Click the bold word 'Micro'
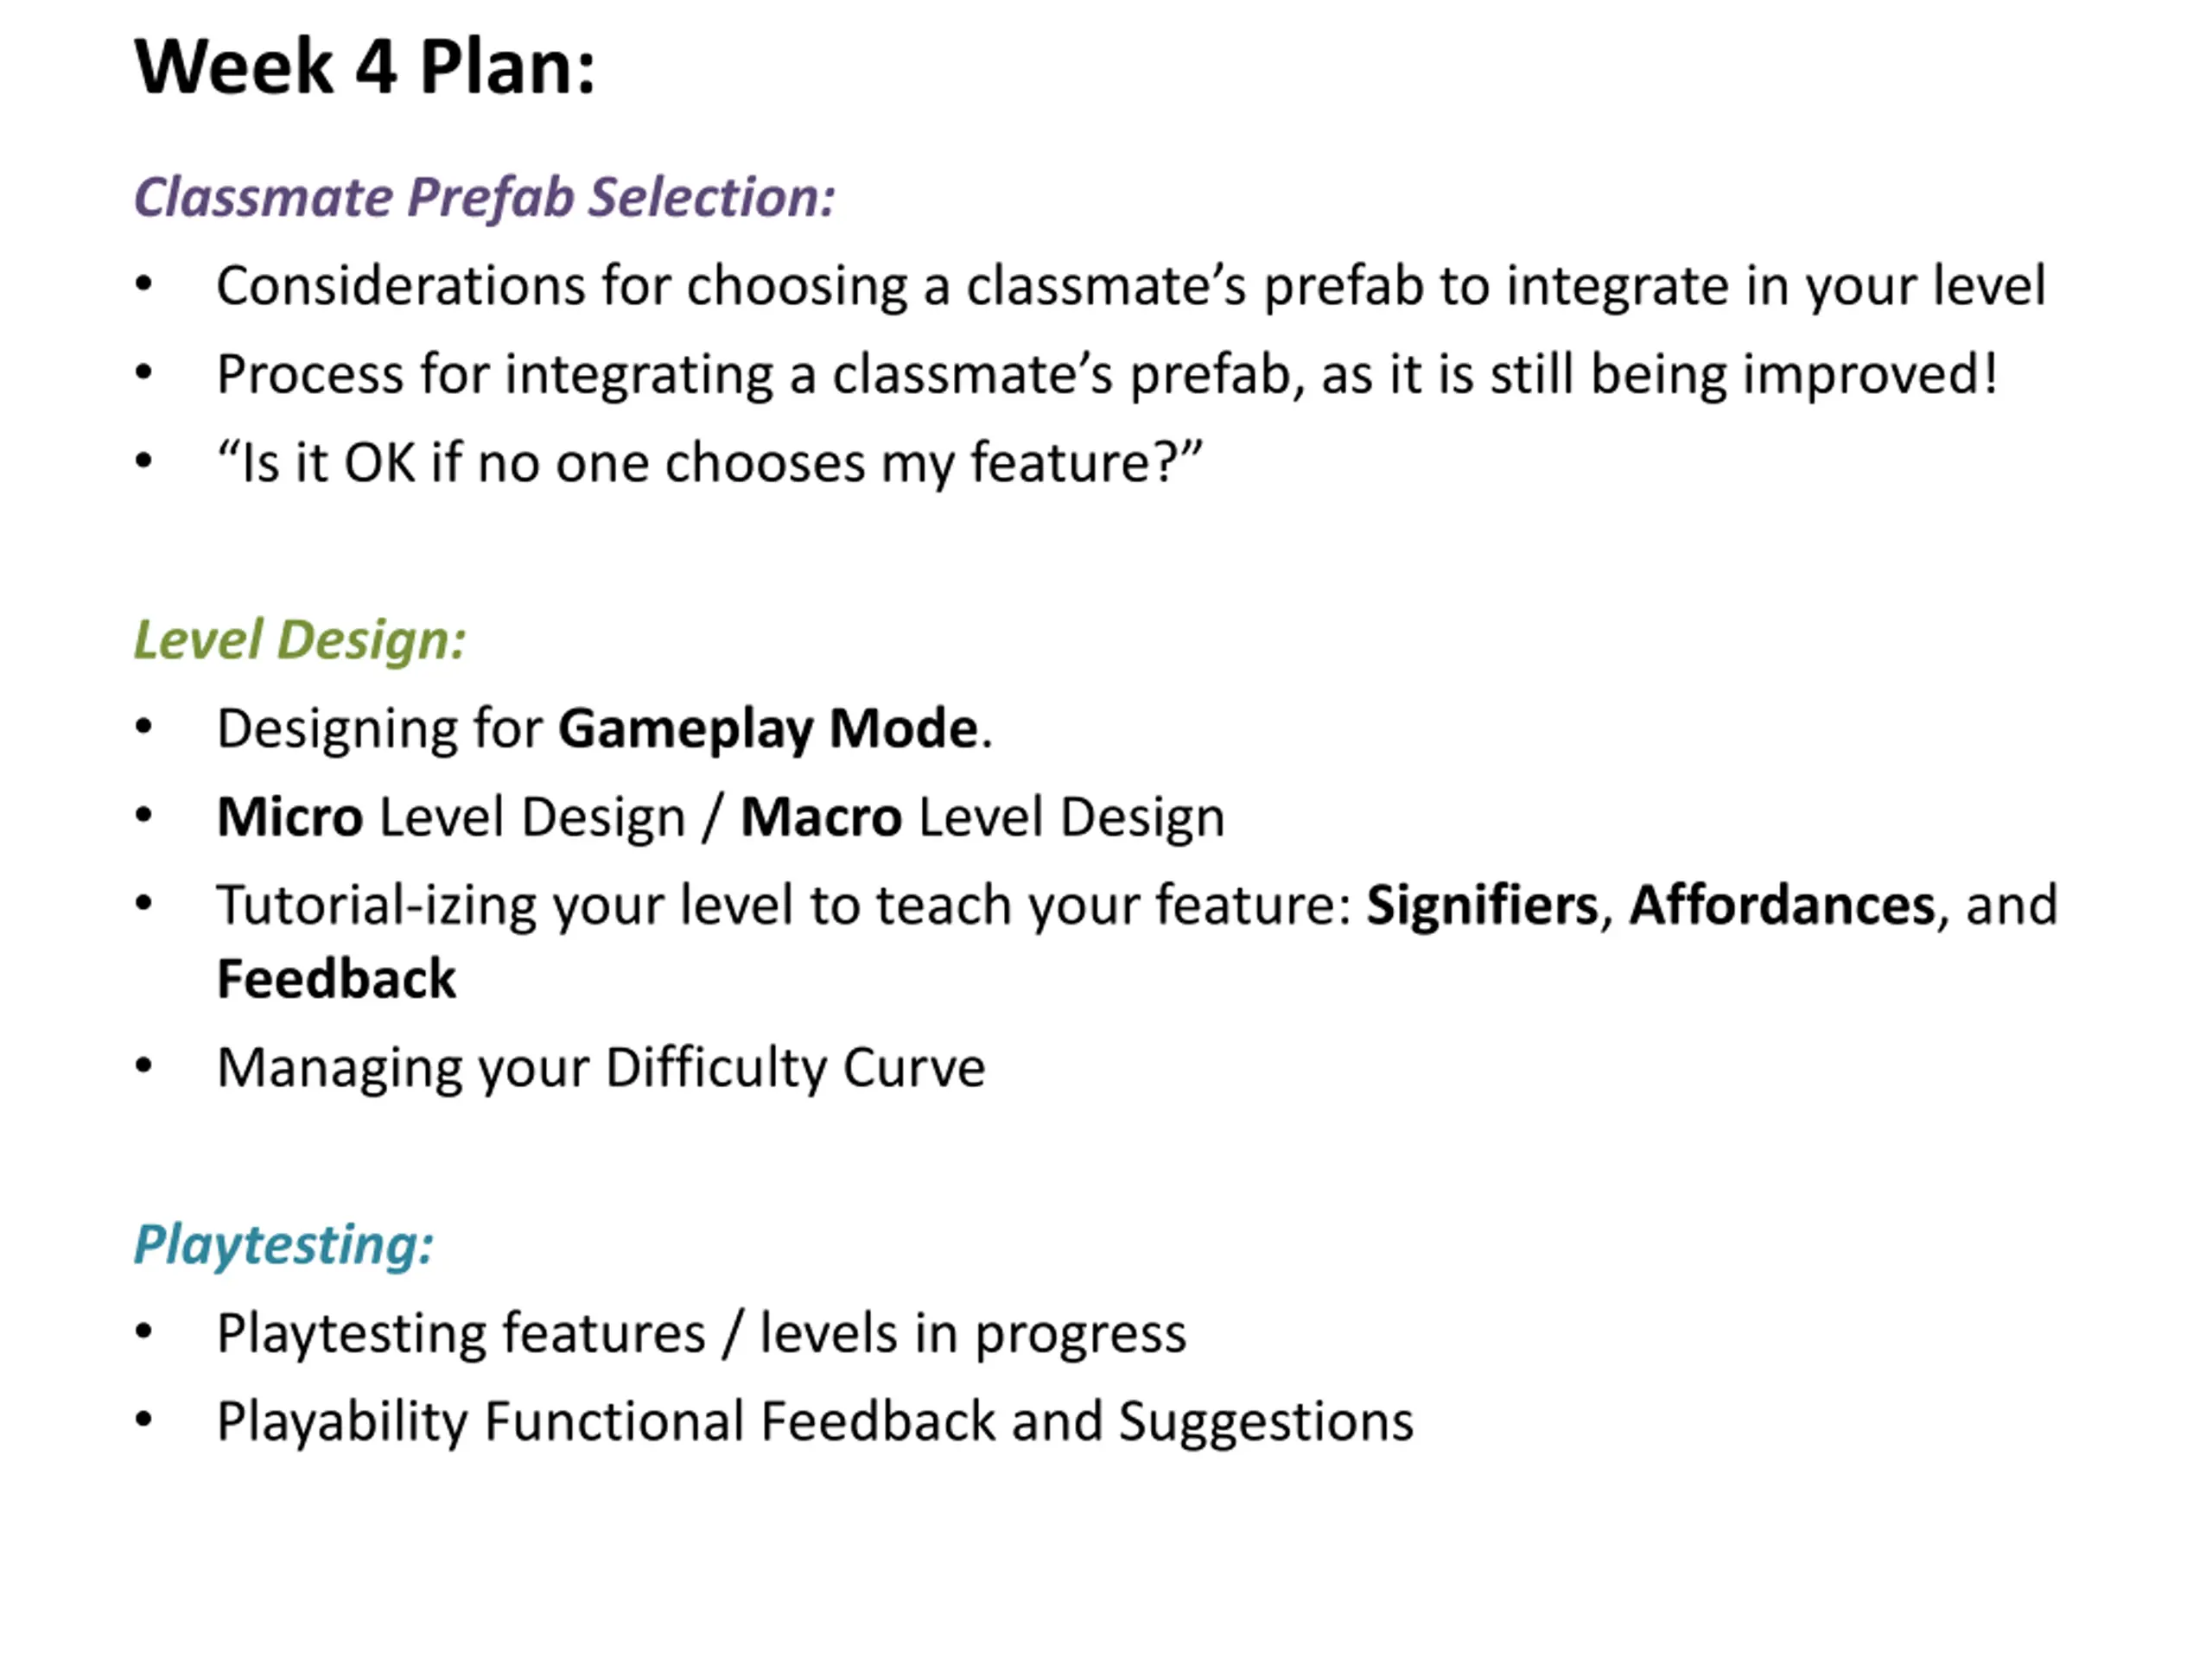This screenshot has width=2212, height=1659. (290, 817)
